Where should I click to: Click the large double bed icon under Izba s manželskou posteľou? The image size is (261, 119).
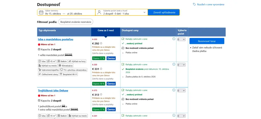coord(68,55)
